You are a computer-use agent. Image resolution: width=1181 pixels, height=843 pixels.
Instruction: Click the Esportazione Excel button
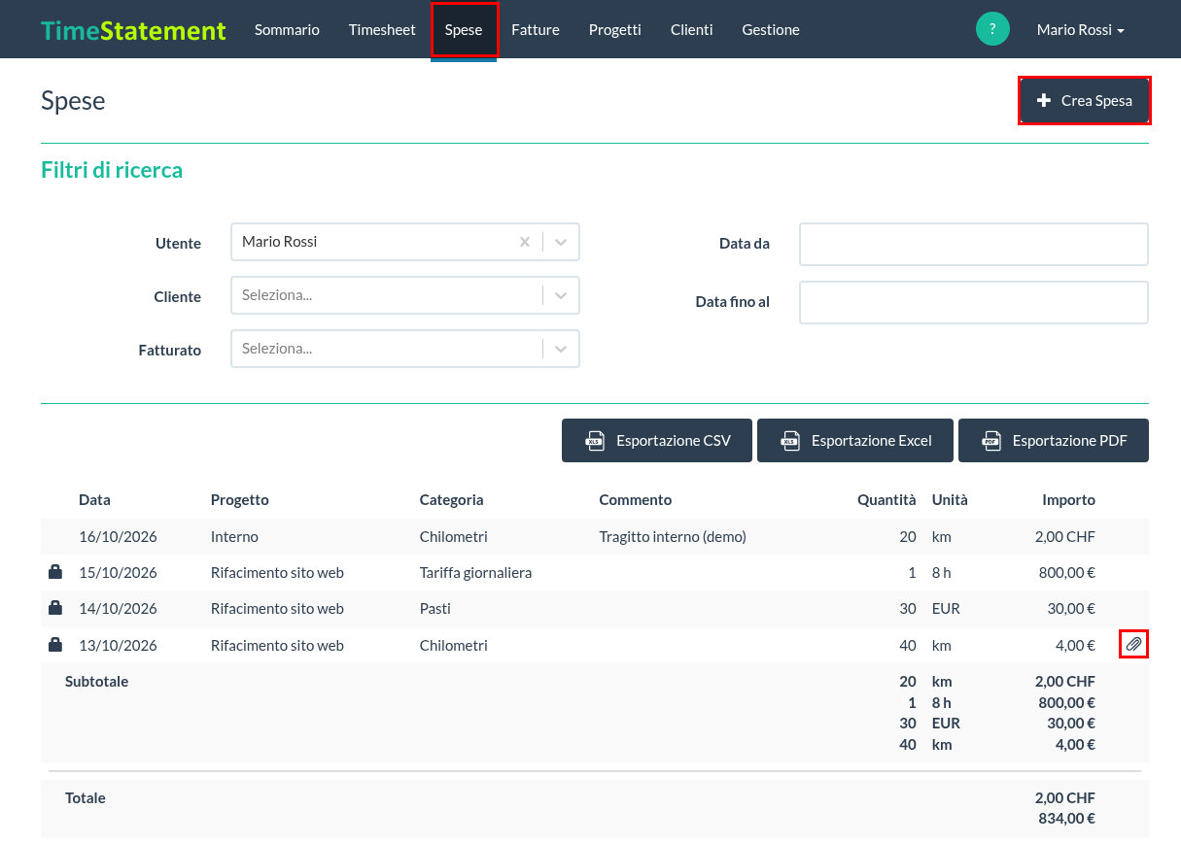point(856,441)
